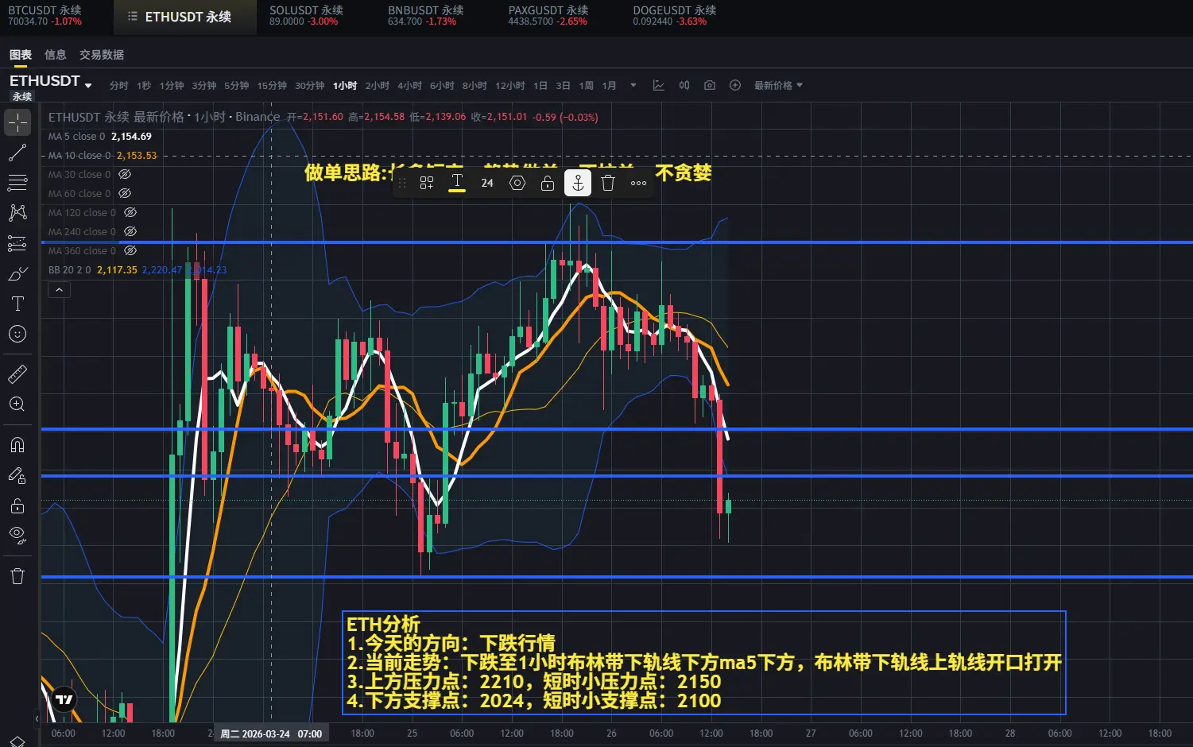Toggle magnet mode for drawings
Screen dimensions: 1193x747
coord(17,444)
